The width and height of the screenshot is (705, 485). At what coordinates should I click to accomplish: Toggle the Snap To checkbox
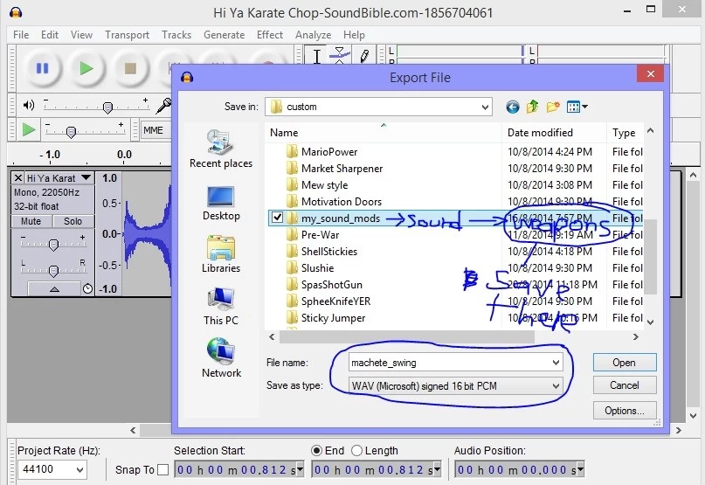click(x=163, y=469)
